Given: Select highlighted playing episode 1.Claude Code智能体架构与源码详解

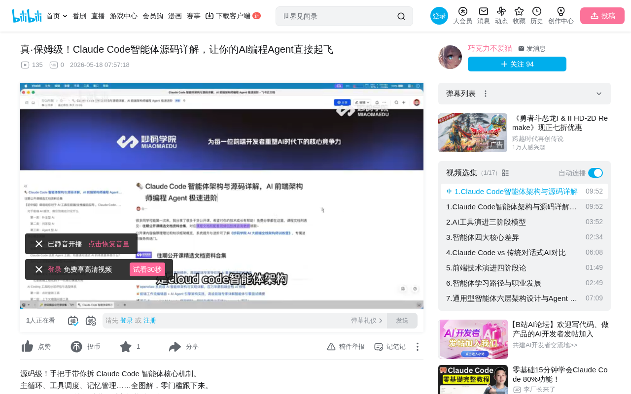Looking at the screenshot, I should click(525, 192).
